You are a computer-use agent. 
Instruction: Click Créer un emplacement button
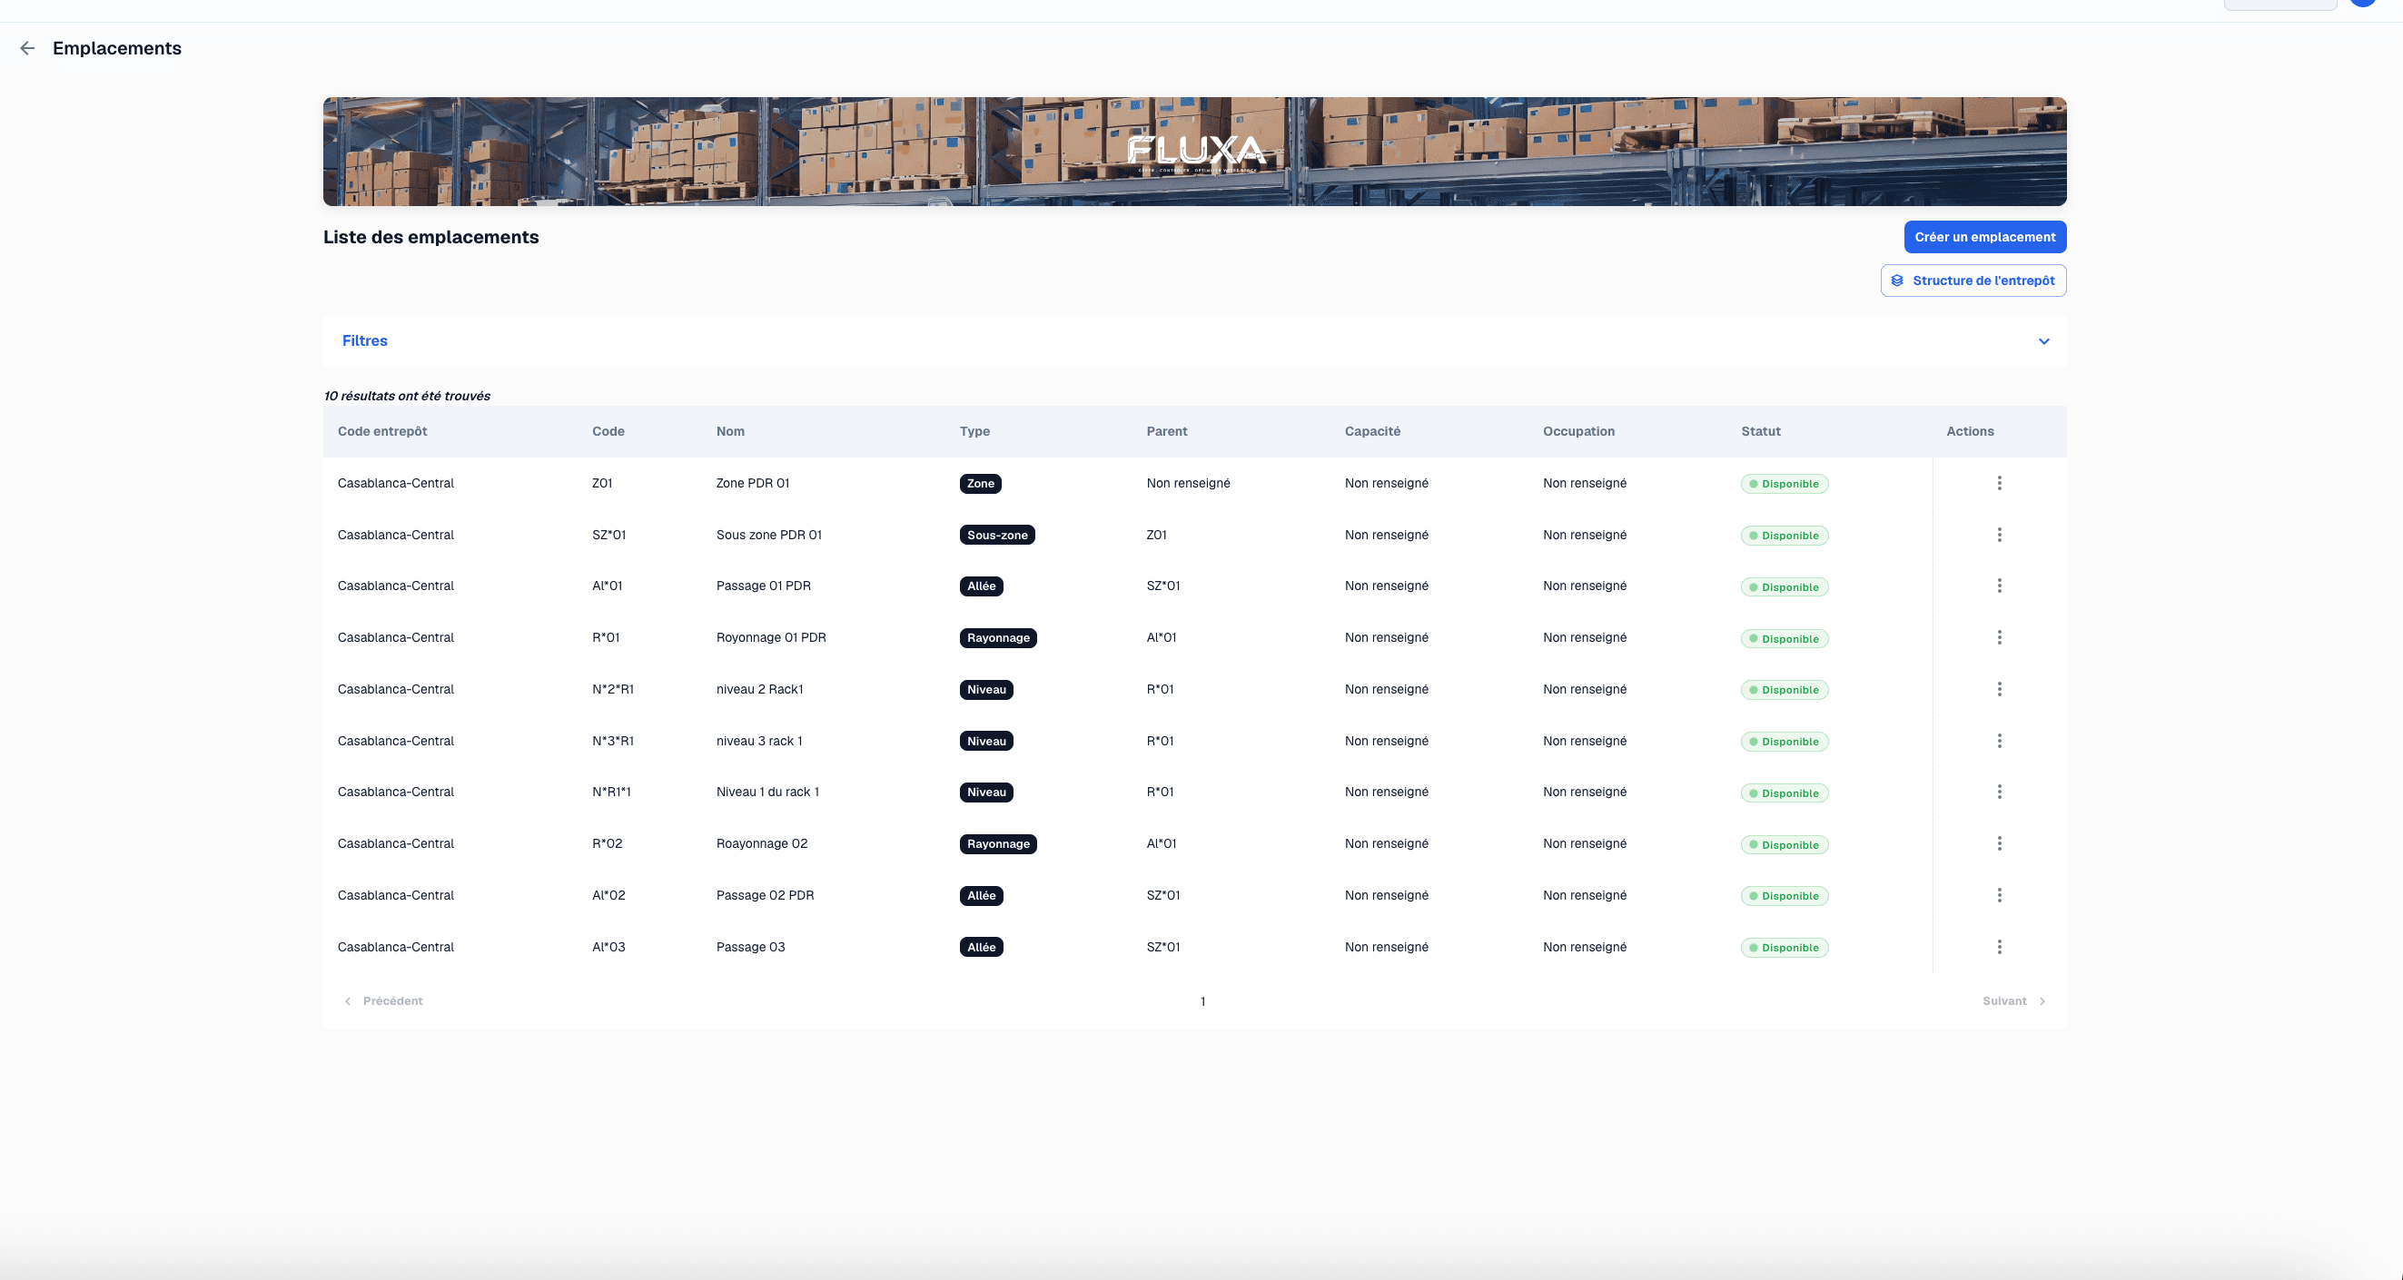(x=1985, y=237)
